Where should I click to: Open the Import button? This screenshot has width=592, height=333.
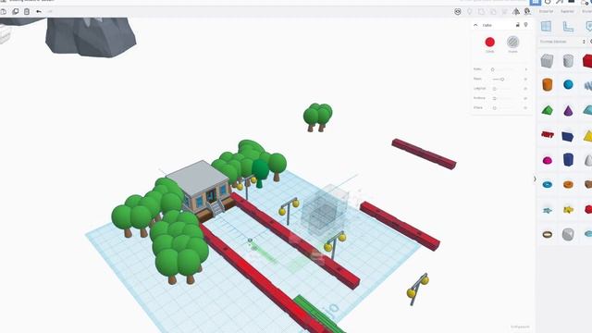(x=546, y=11)
